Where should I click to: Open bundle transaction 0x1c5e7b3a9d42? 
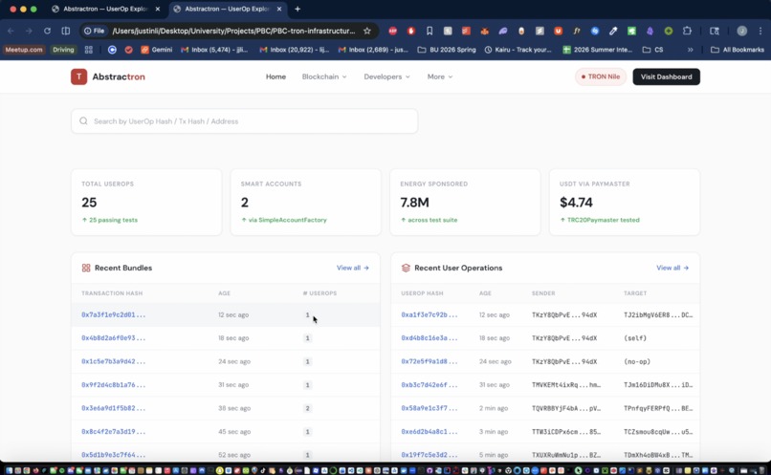(x=113, y=361)
